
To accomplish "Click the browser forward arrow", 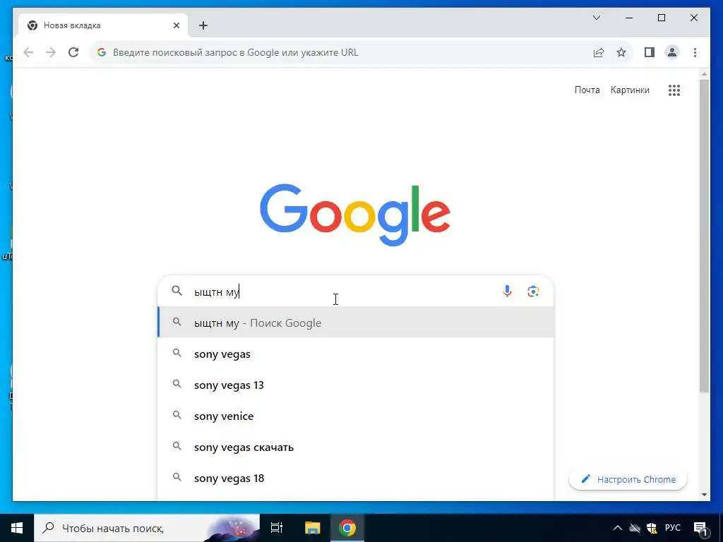I will 51,52.
